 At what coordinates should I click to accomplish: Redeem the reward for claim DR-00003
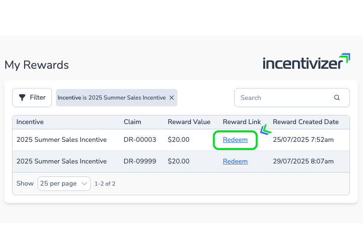235,140
